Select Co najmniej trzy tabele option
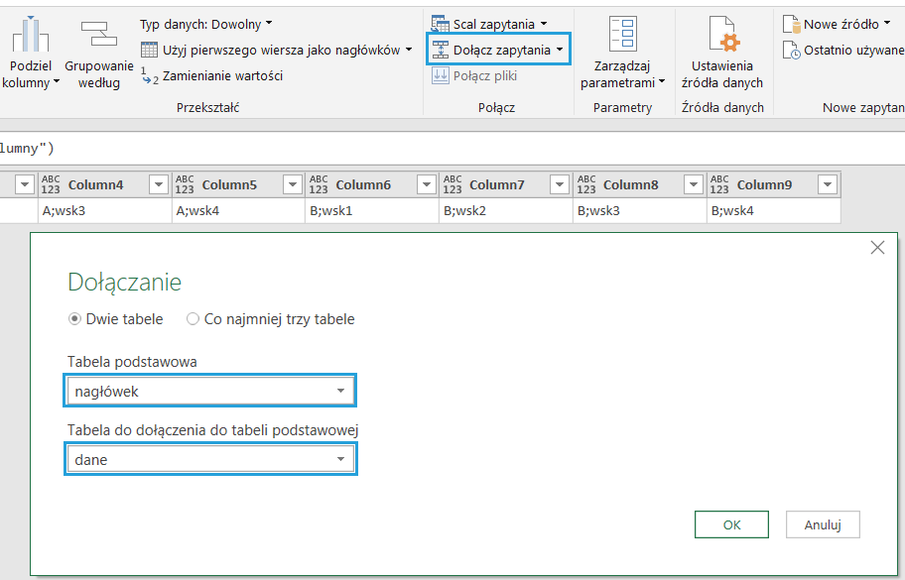 click(194, 319)
